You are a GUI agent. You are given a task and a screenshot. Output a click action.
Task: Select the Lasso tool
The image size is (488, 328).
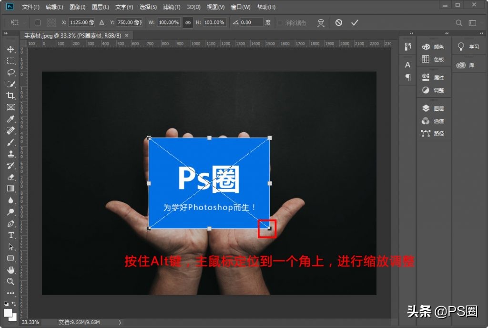(10, 73)
